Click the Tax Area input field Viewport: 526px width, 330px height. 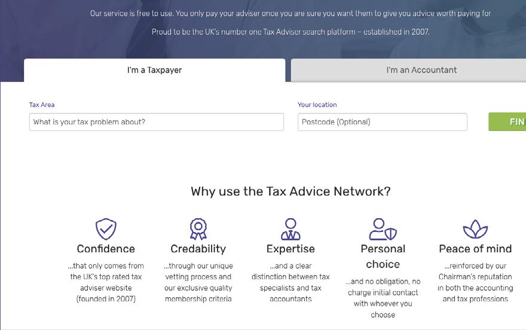[157, 122]
